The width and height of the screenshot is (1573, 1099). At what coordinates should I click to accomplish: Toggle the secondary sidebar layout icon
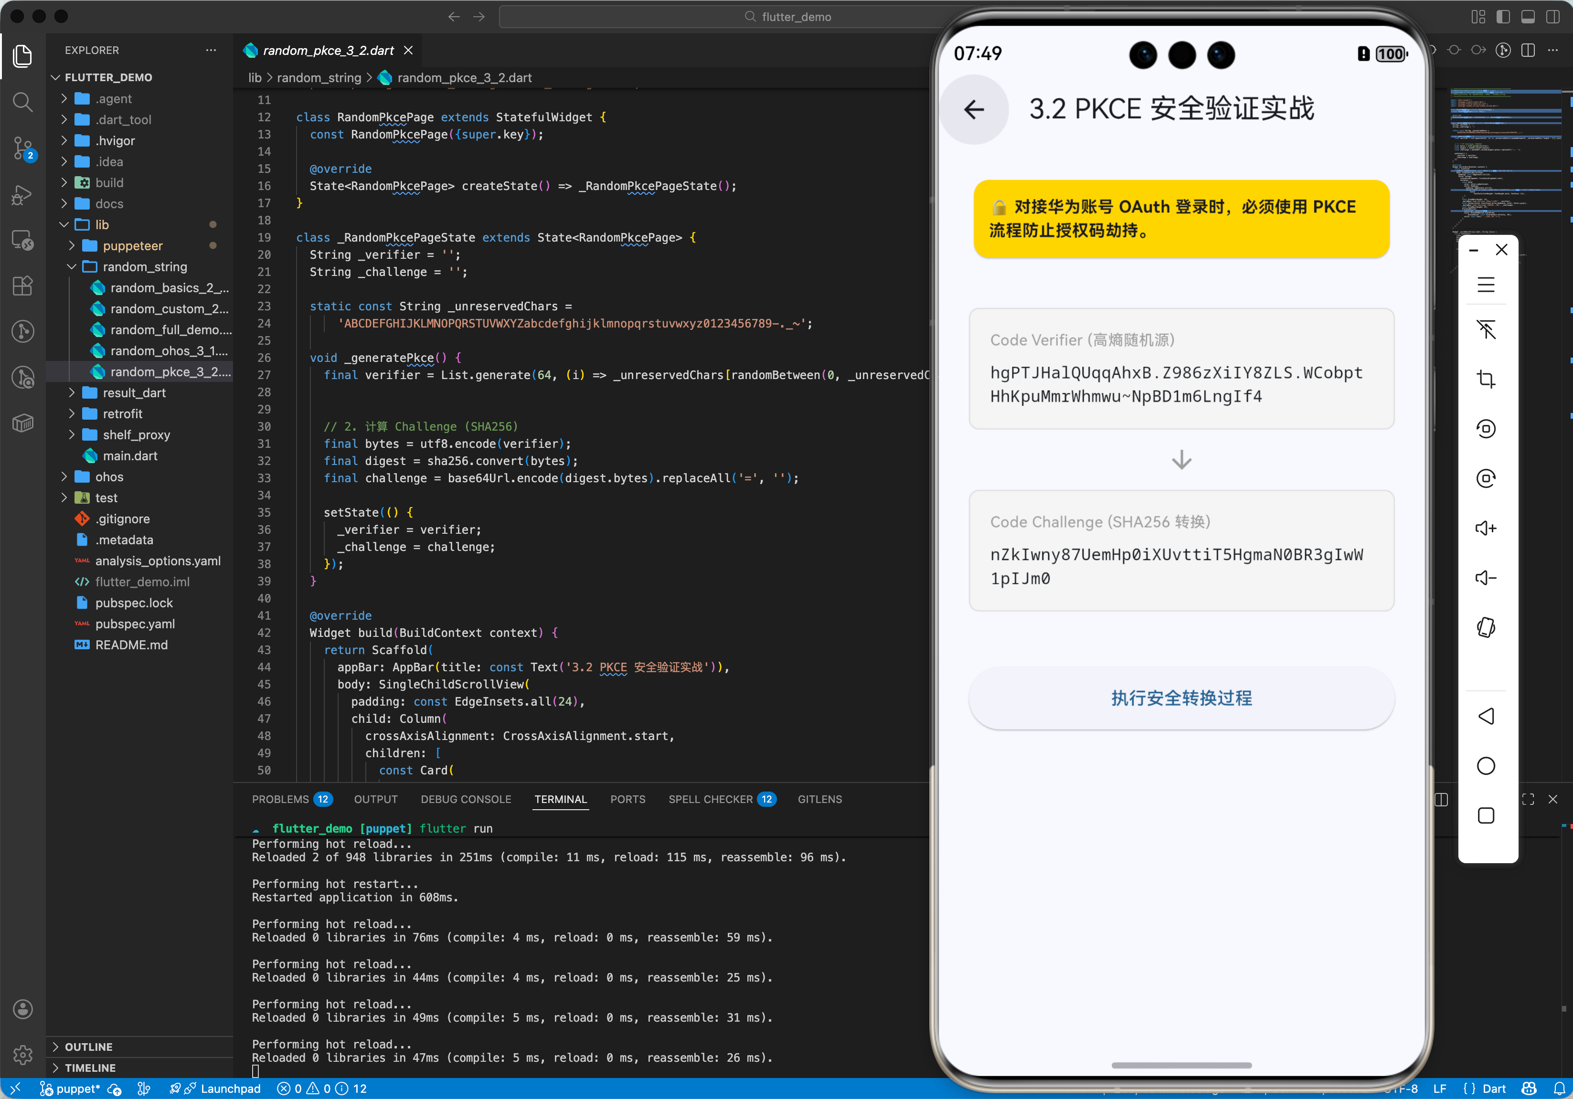1552,16
